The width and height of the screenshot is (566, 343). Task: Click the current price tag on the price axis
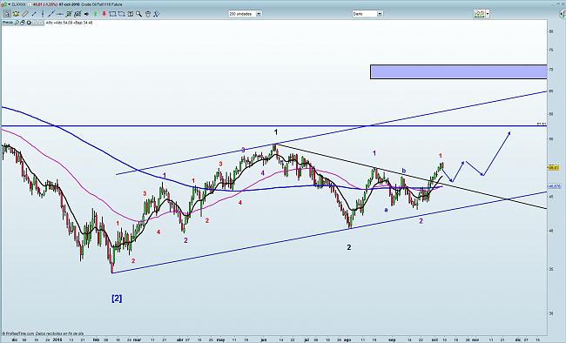pyautogui.click(x=553, y=168)
